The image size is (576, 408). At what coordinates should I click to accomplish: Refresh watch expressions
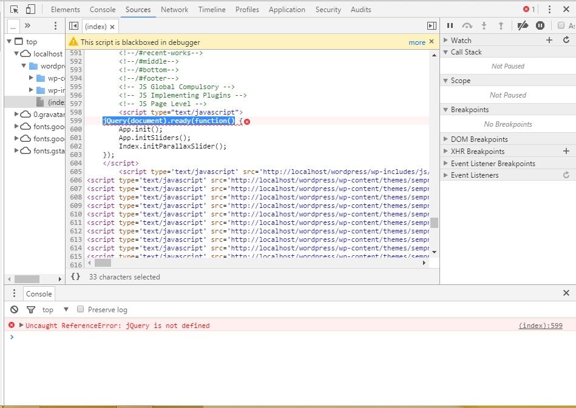pyautogui.click(x=566, y=39)
